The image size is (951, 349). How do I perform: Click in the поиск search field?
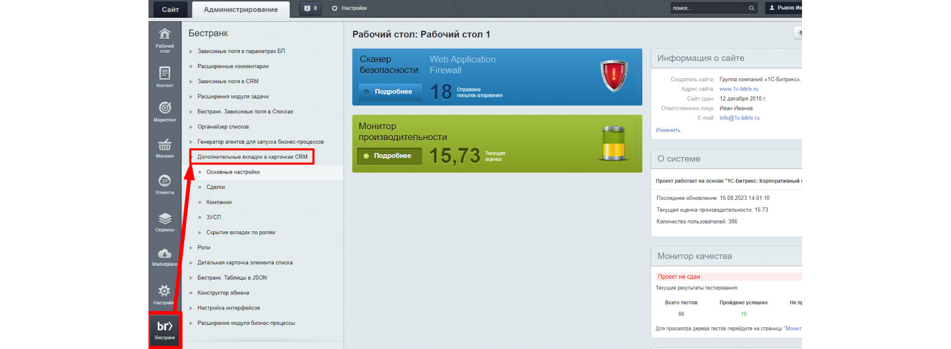[708, 8]
